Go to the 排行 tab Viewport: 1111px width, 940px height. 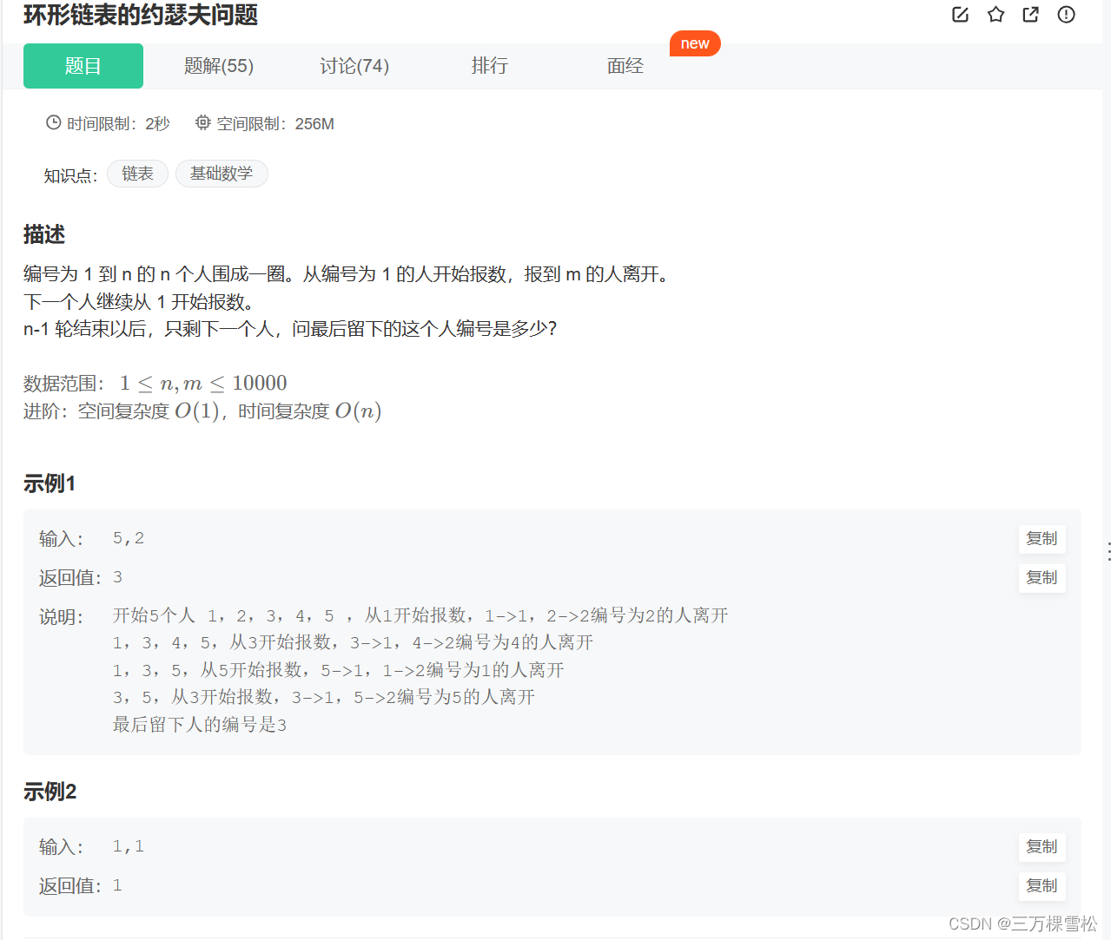point(490,66)
